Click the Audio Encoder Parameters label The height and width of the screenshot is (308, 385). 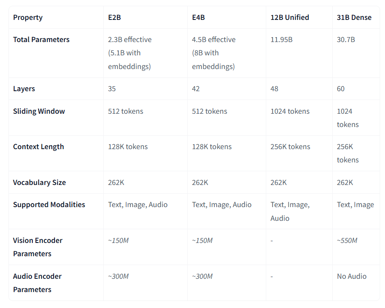pyautogui.click(x=37, y=283)
